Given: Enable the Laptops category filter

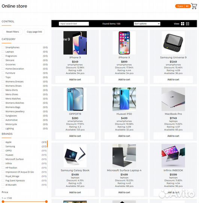Looking at the screenshot, I should coord(3,52).
